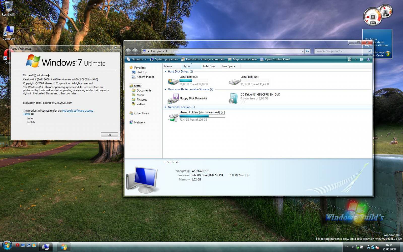Screen dimensions: 403x252
Task: Launch Windows Media Player from quick launch
Action: (x=34, y=245)
